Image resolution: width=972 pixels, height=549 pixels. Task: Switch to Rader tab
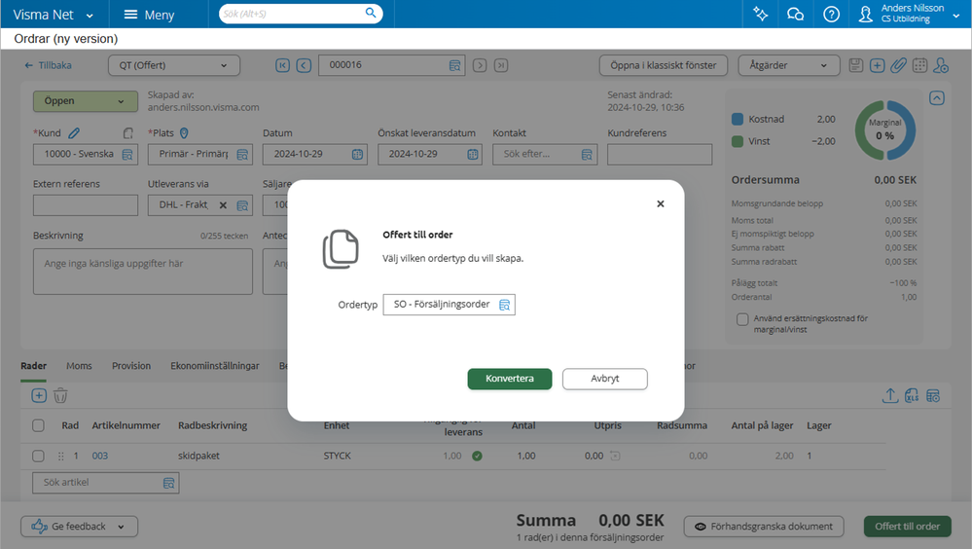(x=33, y=366)
